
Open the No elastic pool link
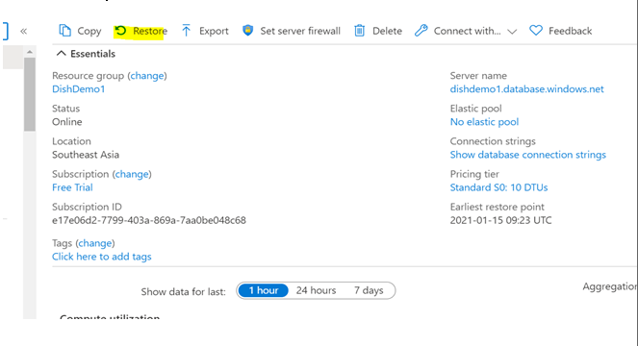(x=484, y=122)
